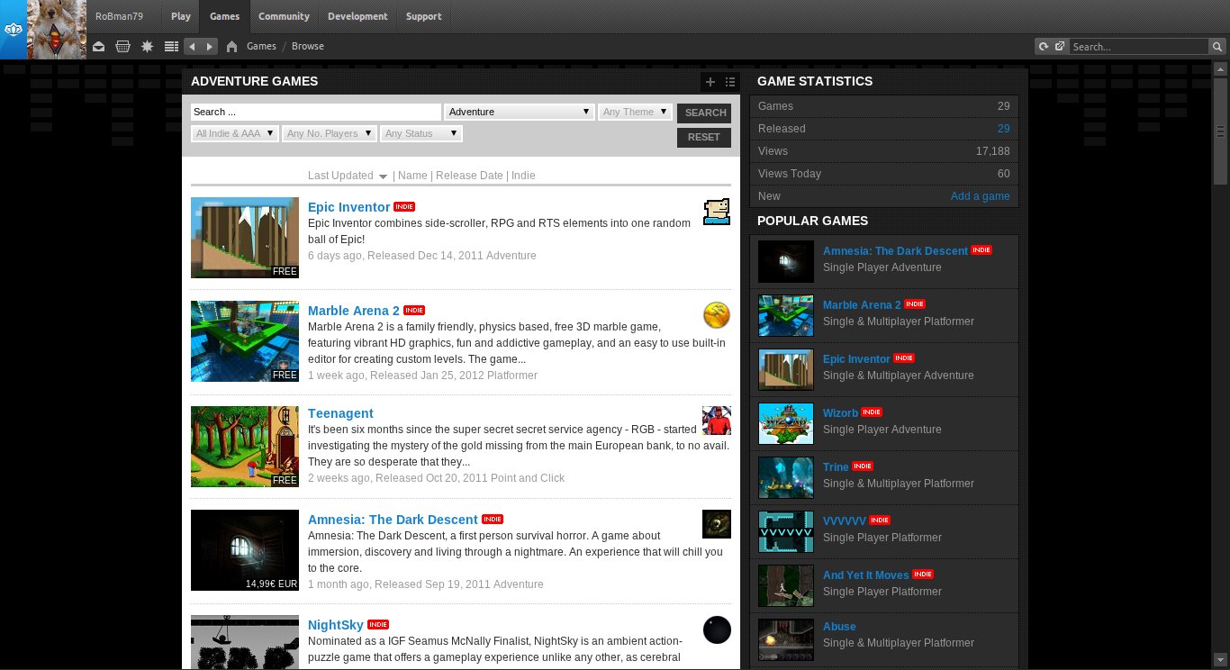Sort list by Release Date

click(469, 176)
